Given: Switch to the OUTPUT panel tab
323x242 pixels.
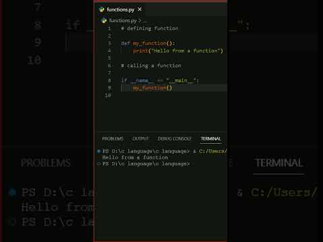Looking at the screenshot, I should tap(141, 138).
